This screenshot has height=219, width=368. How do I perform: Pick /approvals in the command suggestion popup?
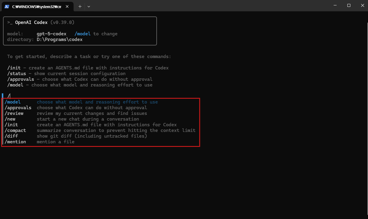point(18,108)
